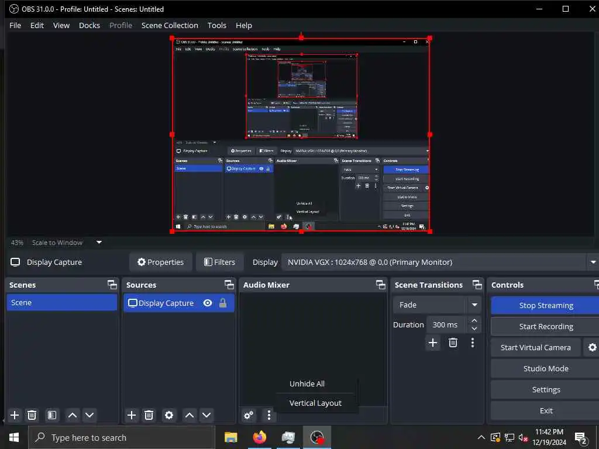
Task: Remove scene transition with trash icon
Action: (x=453, y=343)
